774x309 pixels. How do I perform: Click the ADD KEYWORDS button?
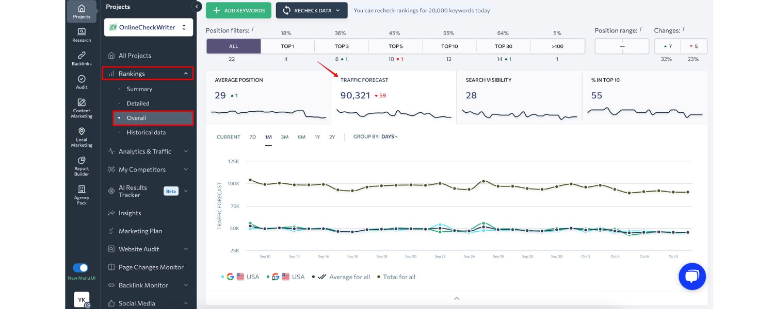coord(238,10)
